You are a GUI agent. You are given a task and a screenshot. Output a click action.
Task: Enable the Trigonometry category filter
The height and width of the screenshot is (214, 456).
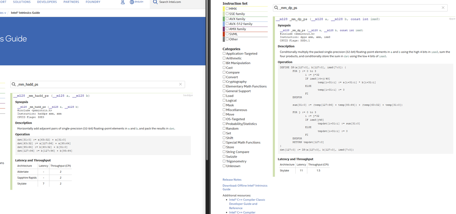tap(224, 161)
